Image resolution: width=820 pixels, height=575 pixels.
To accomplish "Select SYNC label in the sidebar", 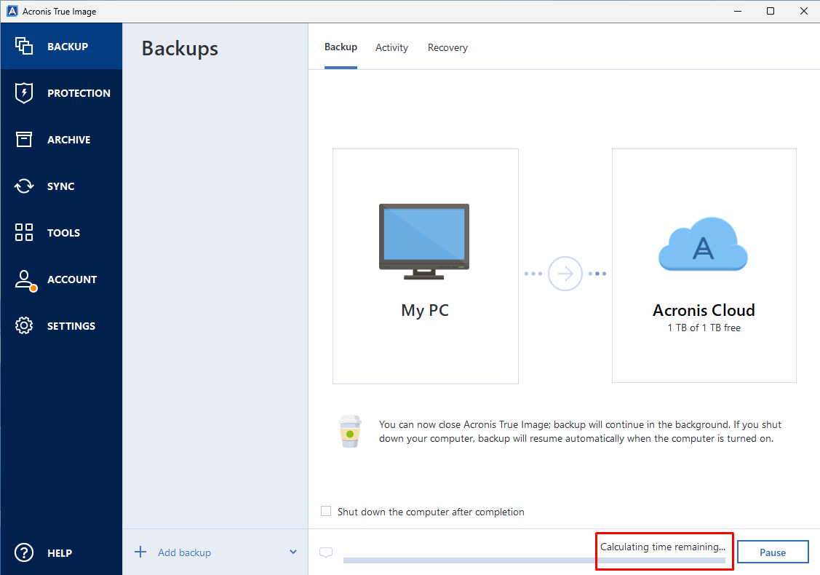I will pos(60,186).
